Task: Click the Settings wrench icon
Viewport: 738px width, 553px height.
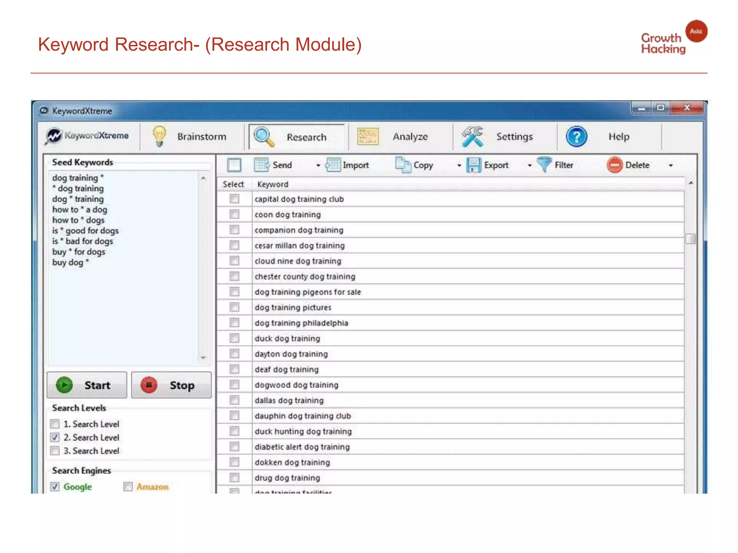Action: point(472,136)
